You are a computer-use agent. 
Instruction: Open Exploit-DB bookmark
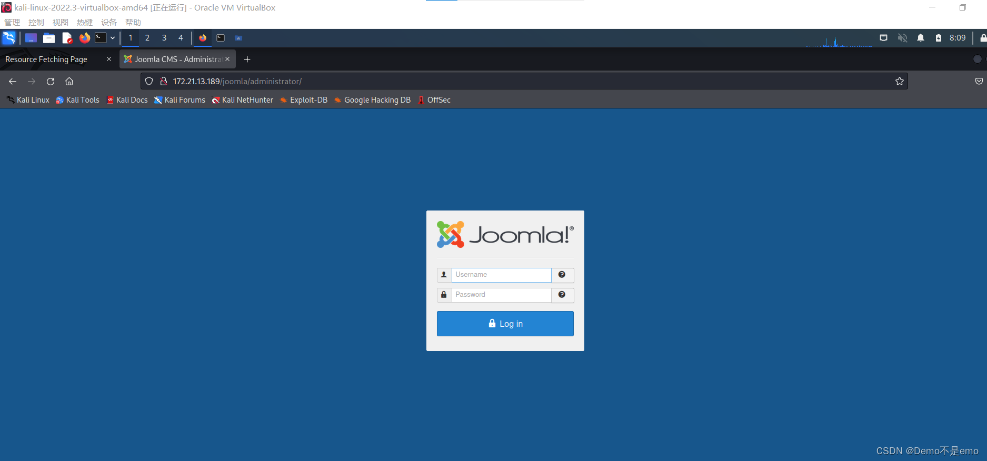click(304, 100)
